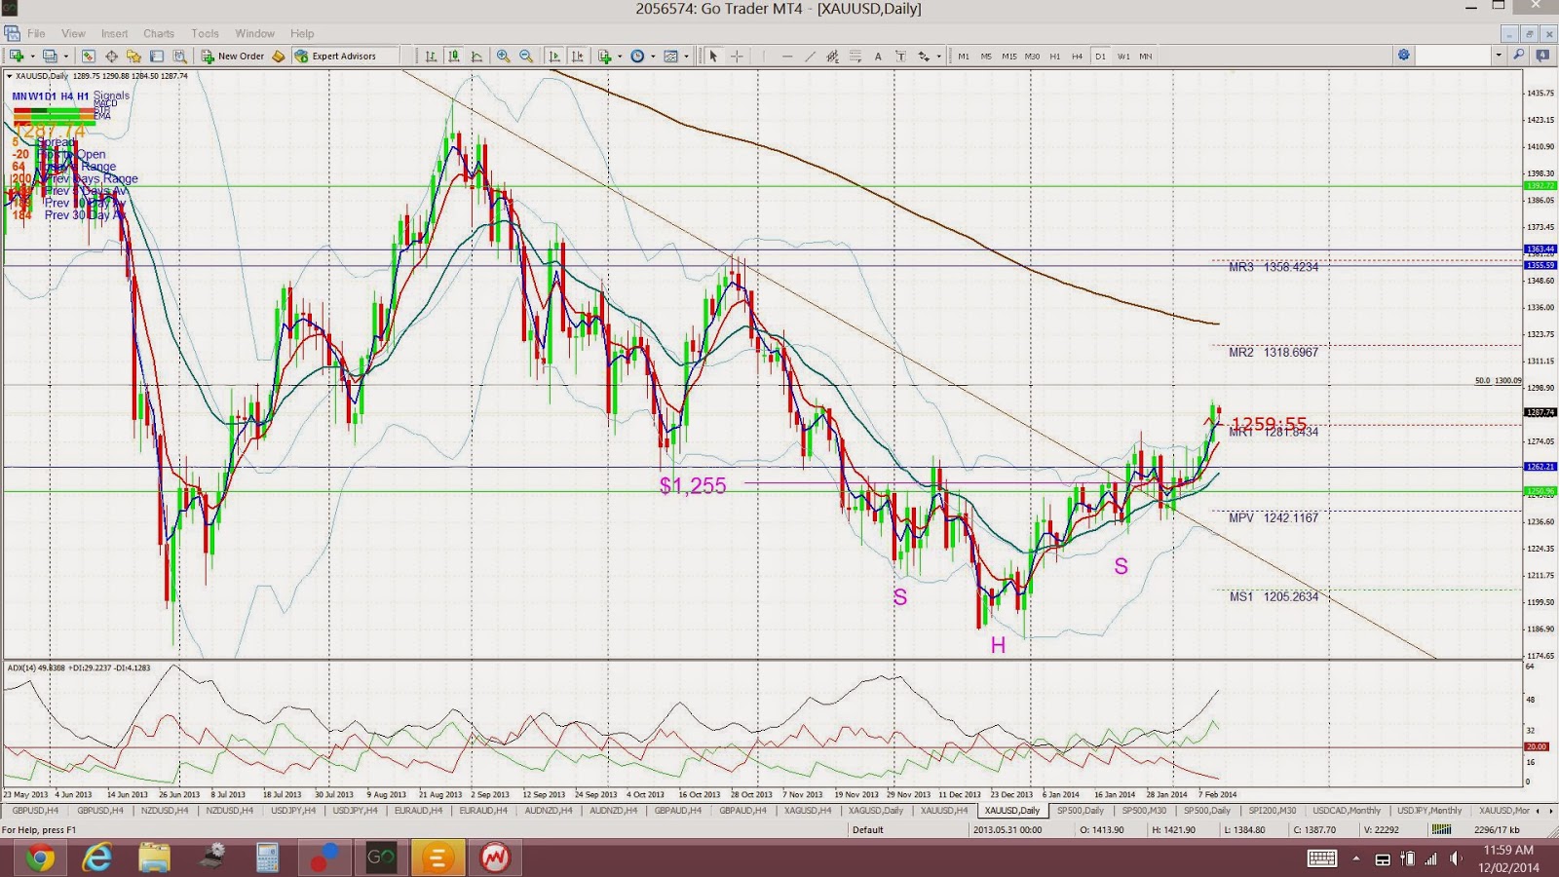Open the File menu

click(36, 33)
